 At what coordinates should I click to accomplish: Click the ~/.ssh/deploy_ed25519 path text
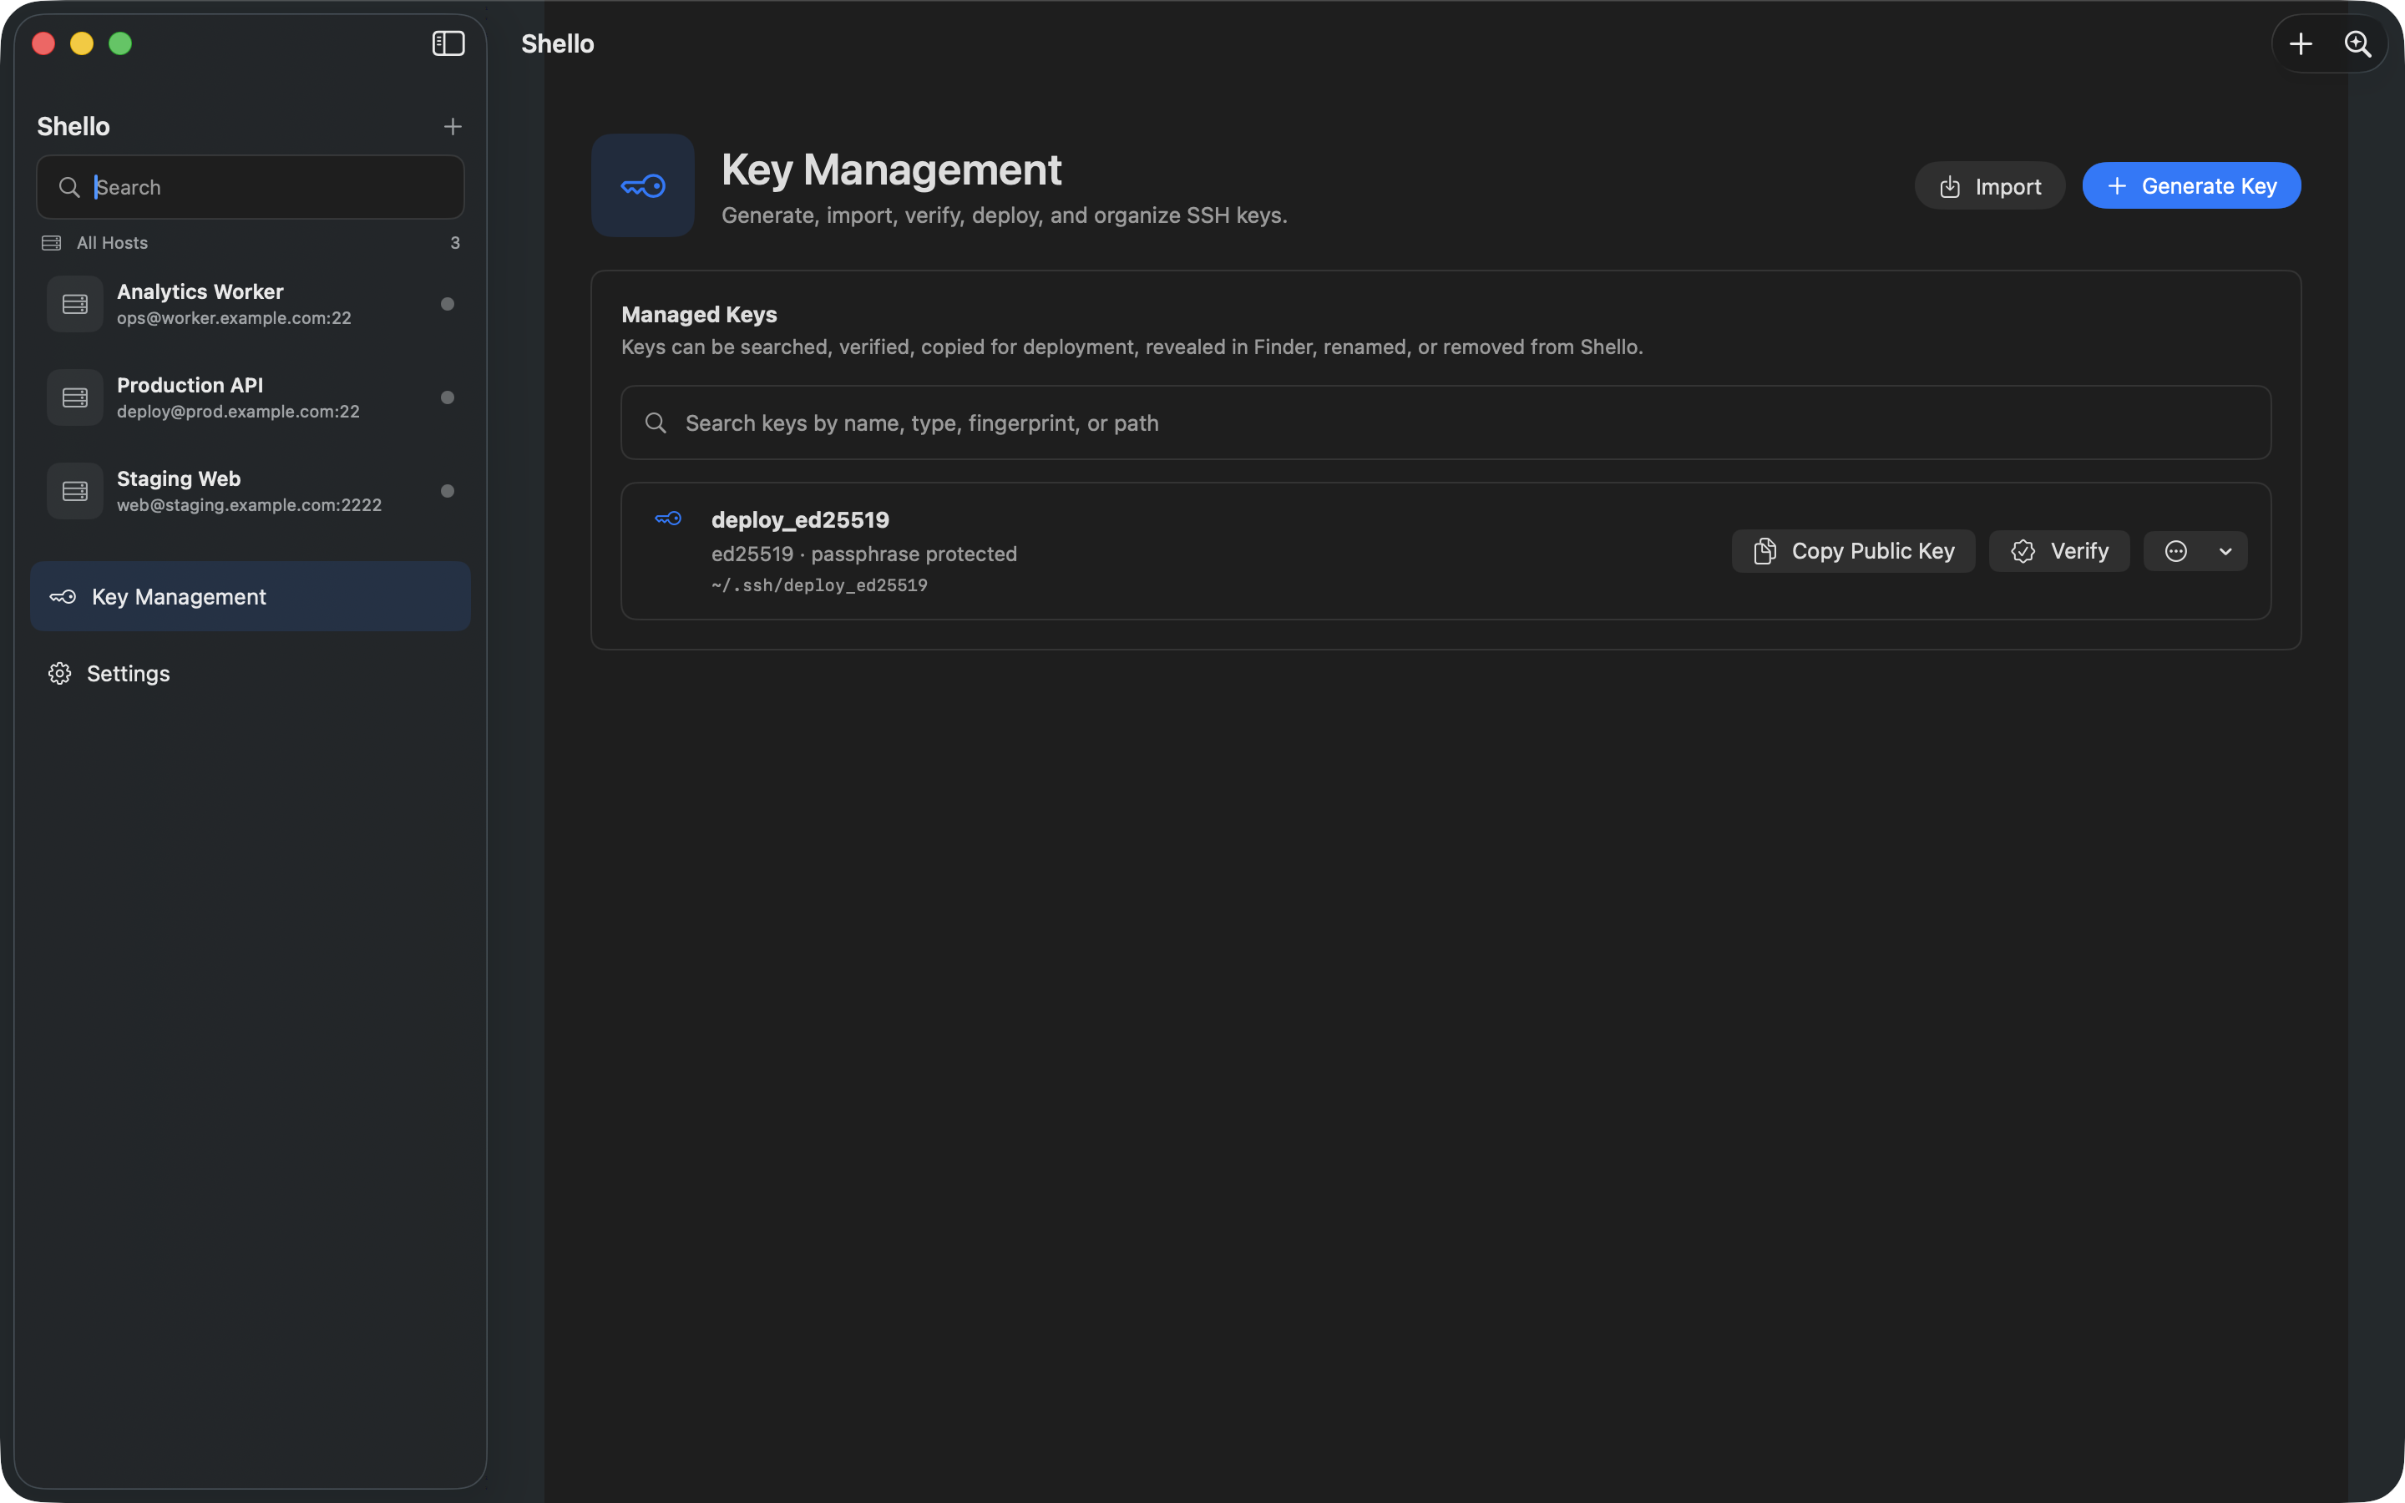point(819,585)
